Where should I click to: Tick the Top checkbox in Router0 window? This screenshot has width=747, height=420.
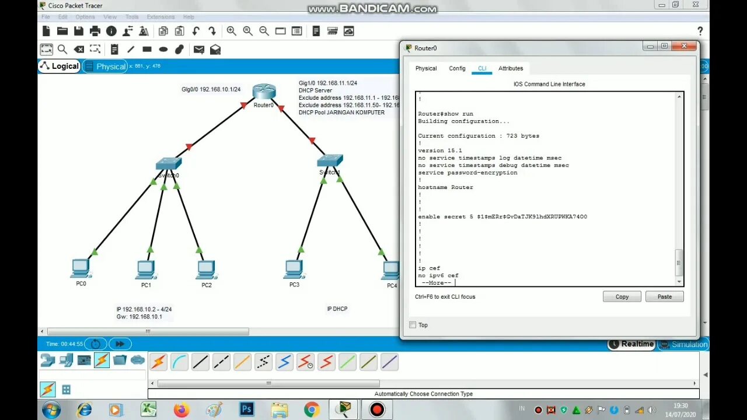[413, 325]
